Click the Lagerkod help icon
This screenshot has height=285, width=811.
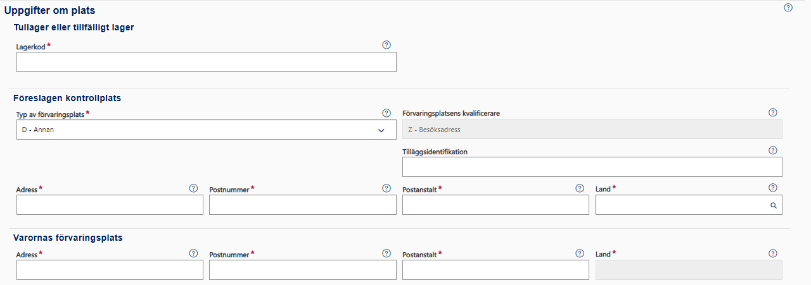tap(386, 45)
